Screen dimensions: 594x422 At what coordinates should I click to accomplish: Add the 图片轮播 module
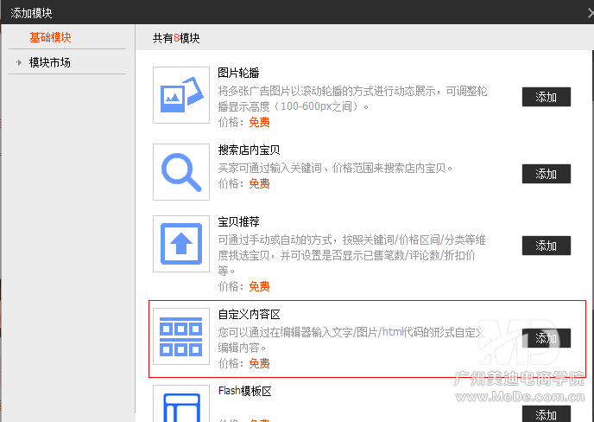point(547,97)
